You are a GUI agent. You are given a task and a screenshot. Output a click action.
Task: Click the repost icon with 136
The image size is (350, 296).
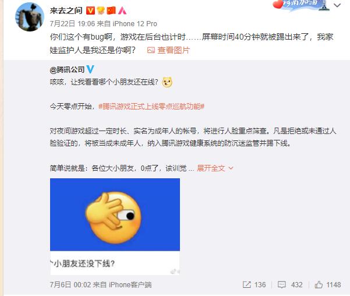246,284
